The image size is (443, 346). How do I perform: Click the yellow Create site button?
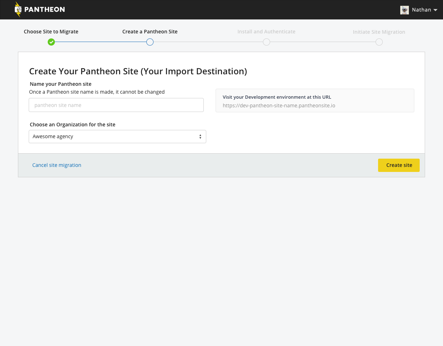pyautogui.click(x=399, y=165)
